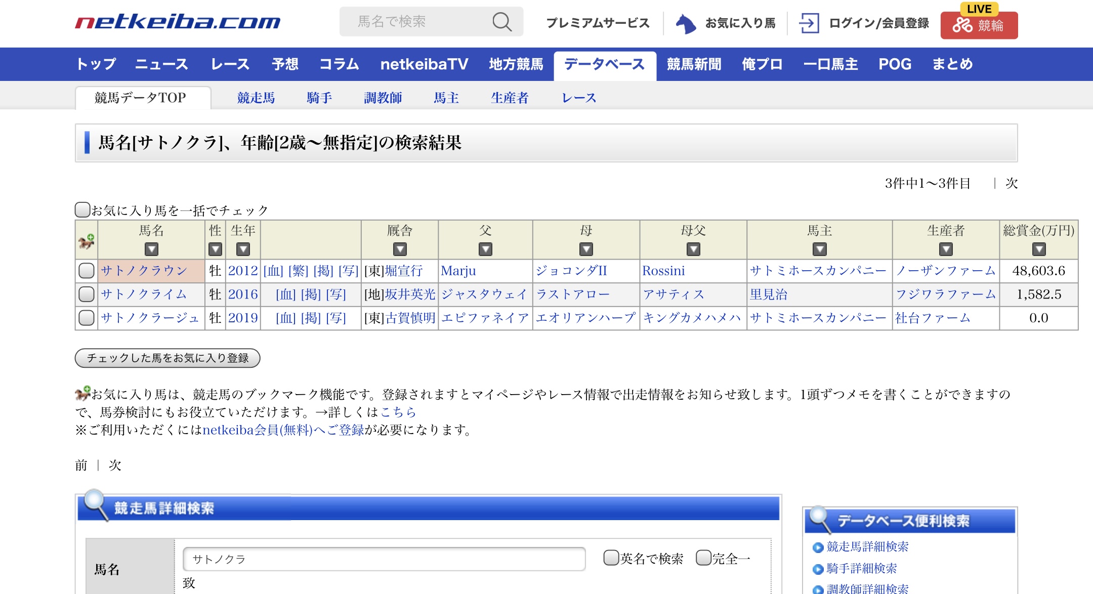The image size is (1093, 594).
Task: Click the add-favorite horse icon in table header
Action: point(87,241)
